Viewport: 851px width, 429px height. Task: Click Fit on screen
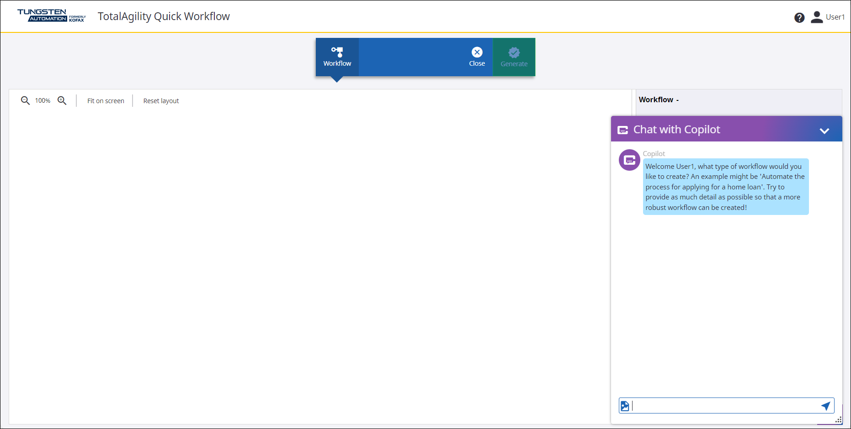tap(106, 101)
